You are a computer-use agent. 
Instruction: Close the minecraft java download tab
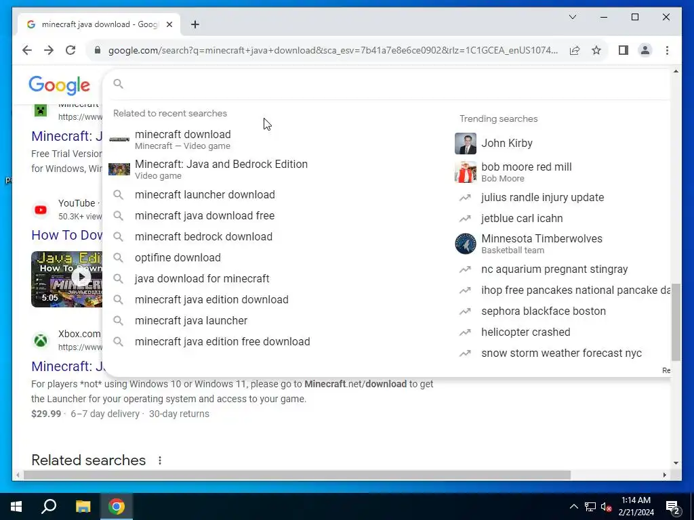(169, 24)
